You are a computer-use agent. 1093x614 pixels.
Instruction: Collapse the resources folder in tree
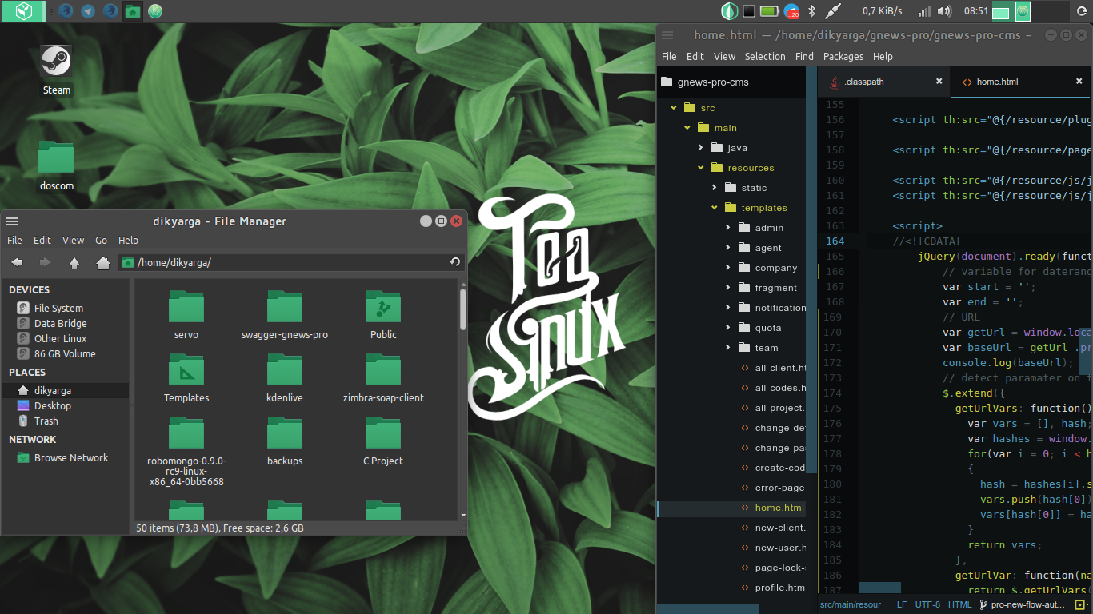(x=700, y=168)
